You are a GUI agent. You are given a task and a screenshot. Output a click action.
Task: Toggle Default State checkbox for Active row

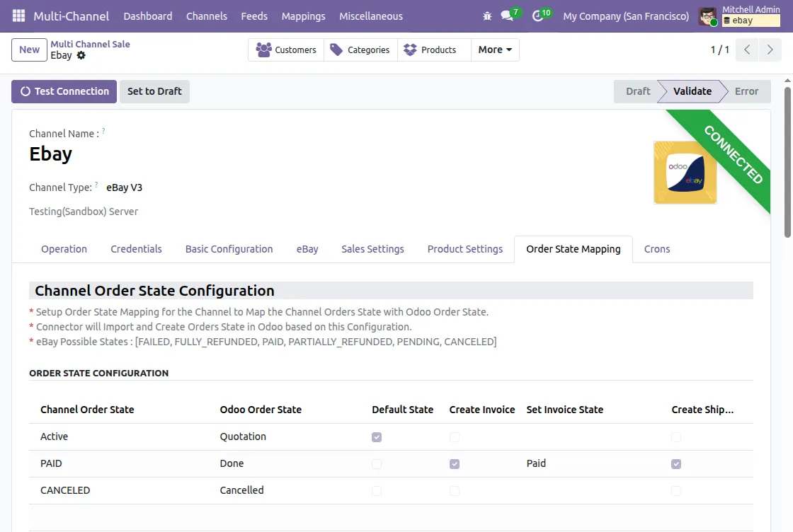[377, 437]
